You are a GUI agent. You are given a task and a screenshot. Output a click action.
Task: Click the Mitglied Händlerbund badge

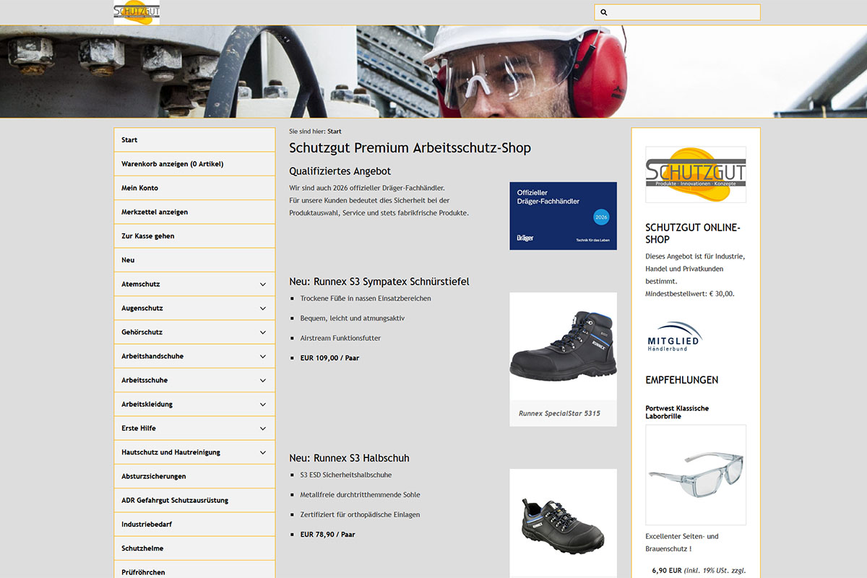tap(675, 336)
